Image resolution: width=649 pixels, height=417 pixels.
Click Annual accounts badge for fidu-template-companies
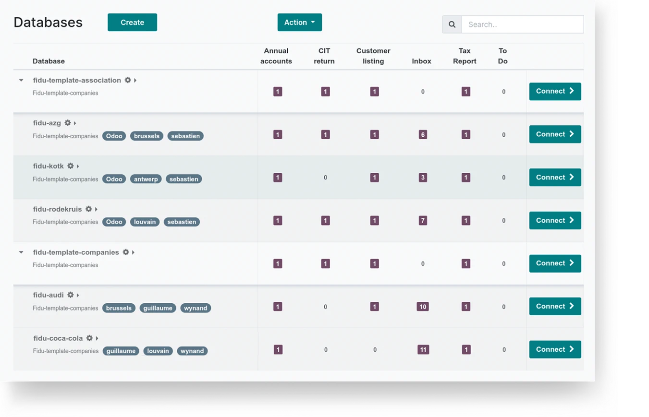[278, 263]
